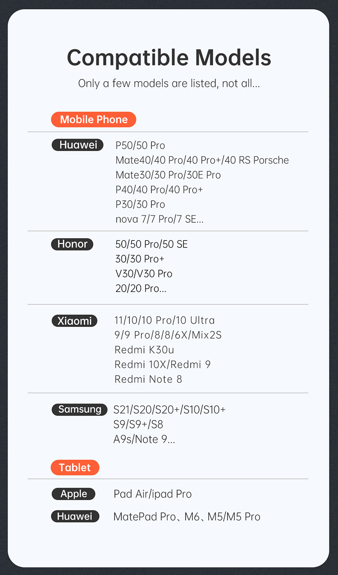The image size is (338, 575).
Task: Click the "Only a few models" subtitle
Action: 169,83
